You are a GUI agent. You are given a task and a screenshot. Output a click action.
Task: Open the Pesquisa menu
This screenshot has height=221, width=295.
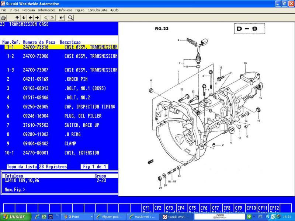(29, 10)
